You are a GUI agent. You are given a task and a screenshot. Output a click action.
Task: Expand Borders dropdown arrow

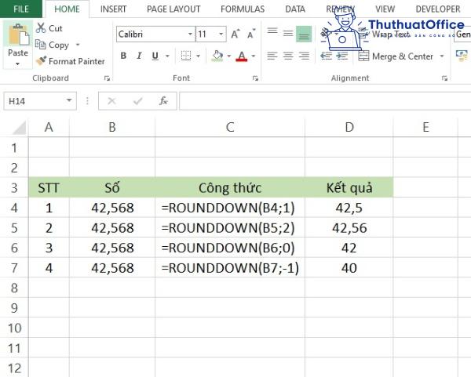coord(199,56)
